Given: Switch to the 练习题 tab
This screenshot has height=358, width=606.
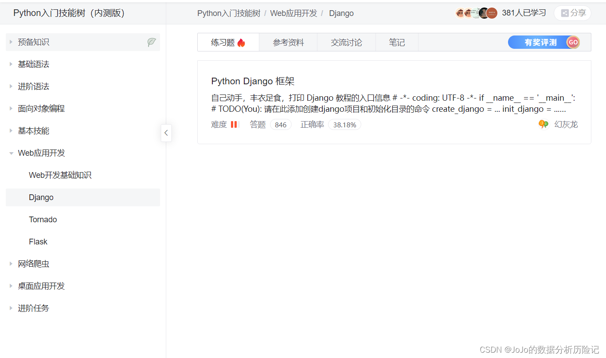Looking at the screenshot, I should (x=228, y=43).
